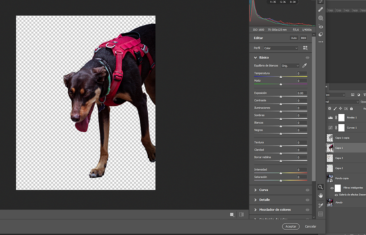Screen dimensions: 366x235
Task: Expand the Detalle section
Action: [255, 200]
